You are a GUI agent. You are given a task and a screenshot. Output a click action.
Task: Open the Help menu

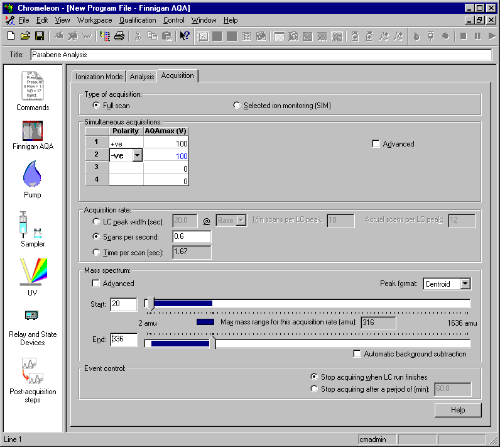point(231,20)
